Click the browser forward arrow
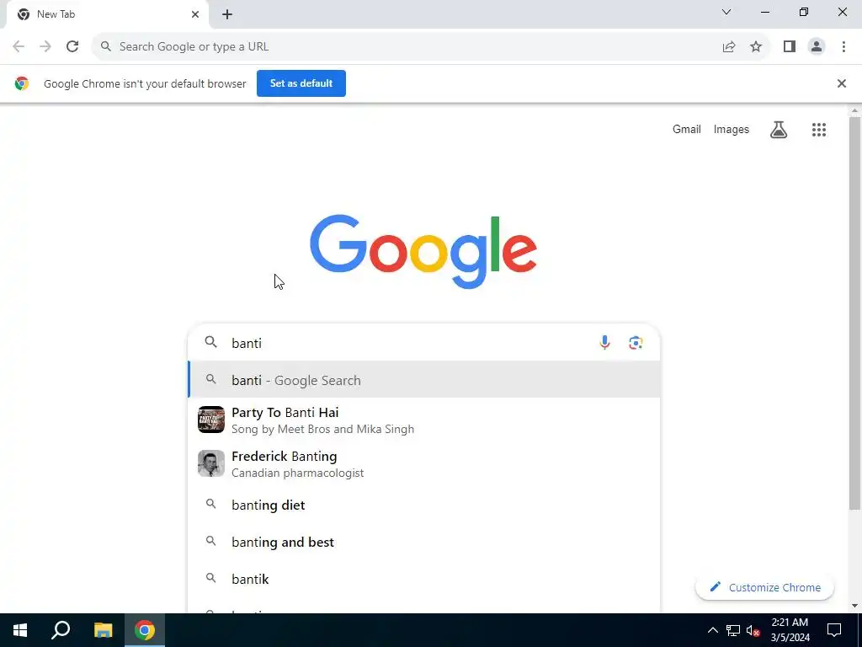This screenshot has height=647, width=862. tap(45, 47)
